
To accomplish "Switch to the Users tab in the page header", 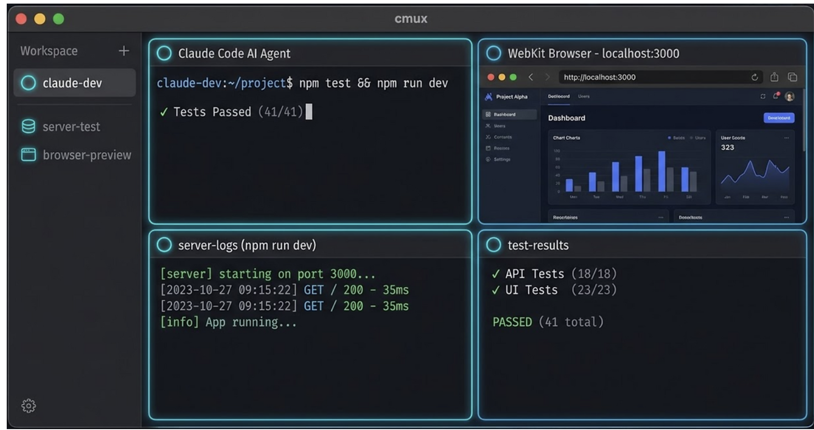I will click(x=584, y=97).
